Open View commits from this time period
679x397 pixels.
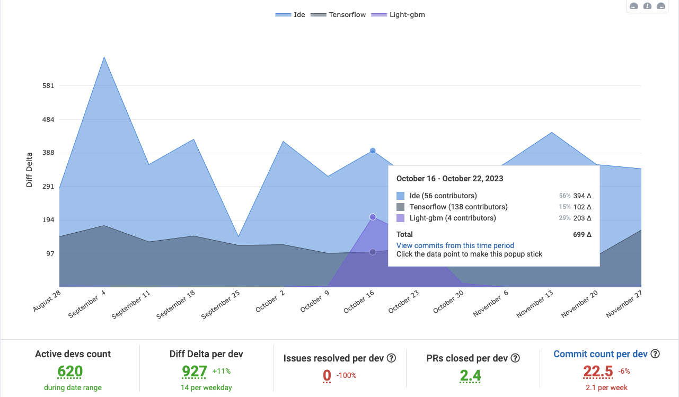click(x=455, y=245)
